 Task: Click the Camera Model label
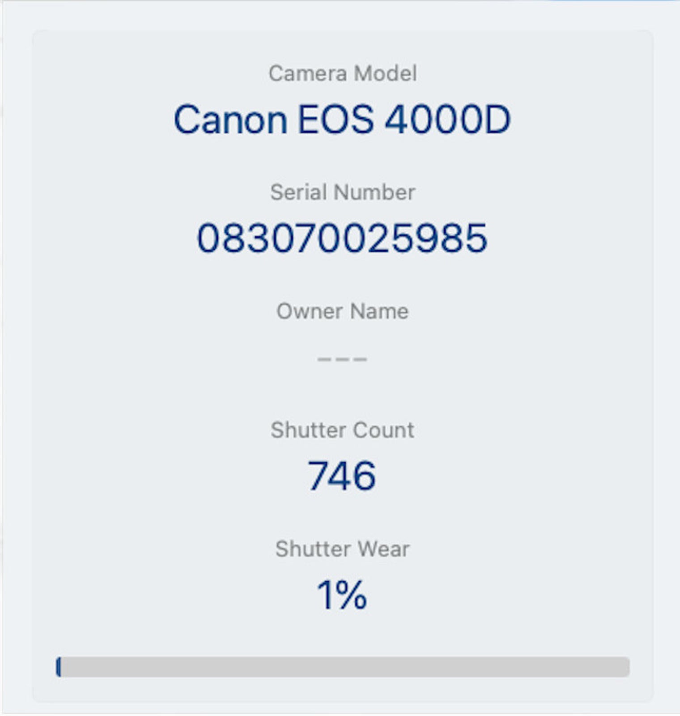(342, 73)
